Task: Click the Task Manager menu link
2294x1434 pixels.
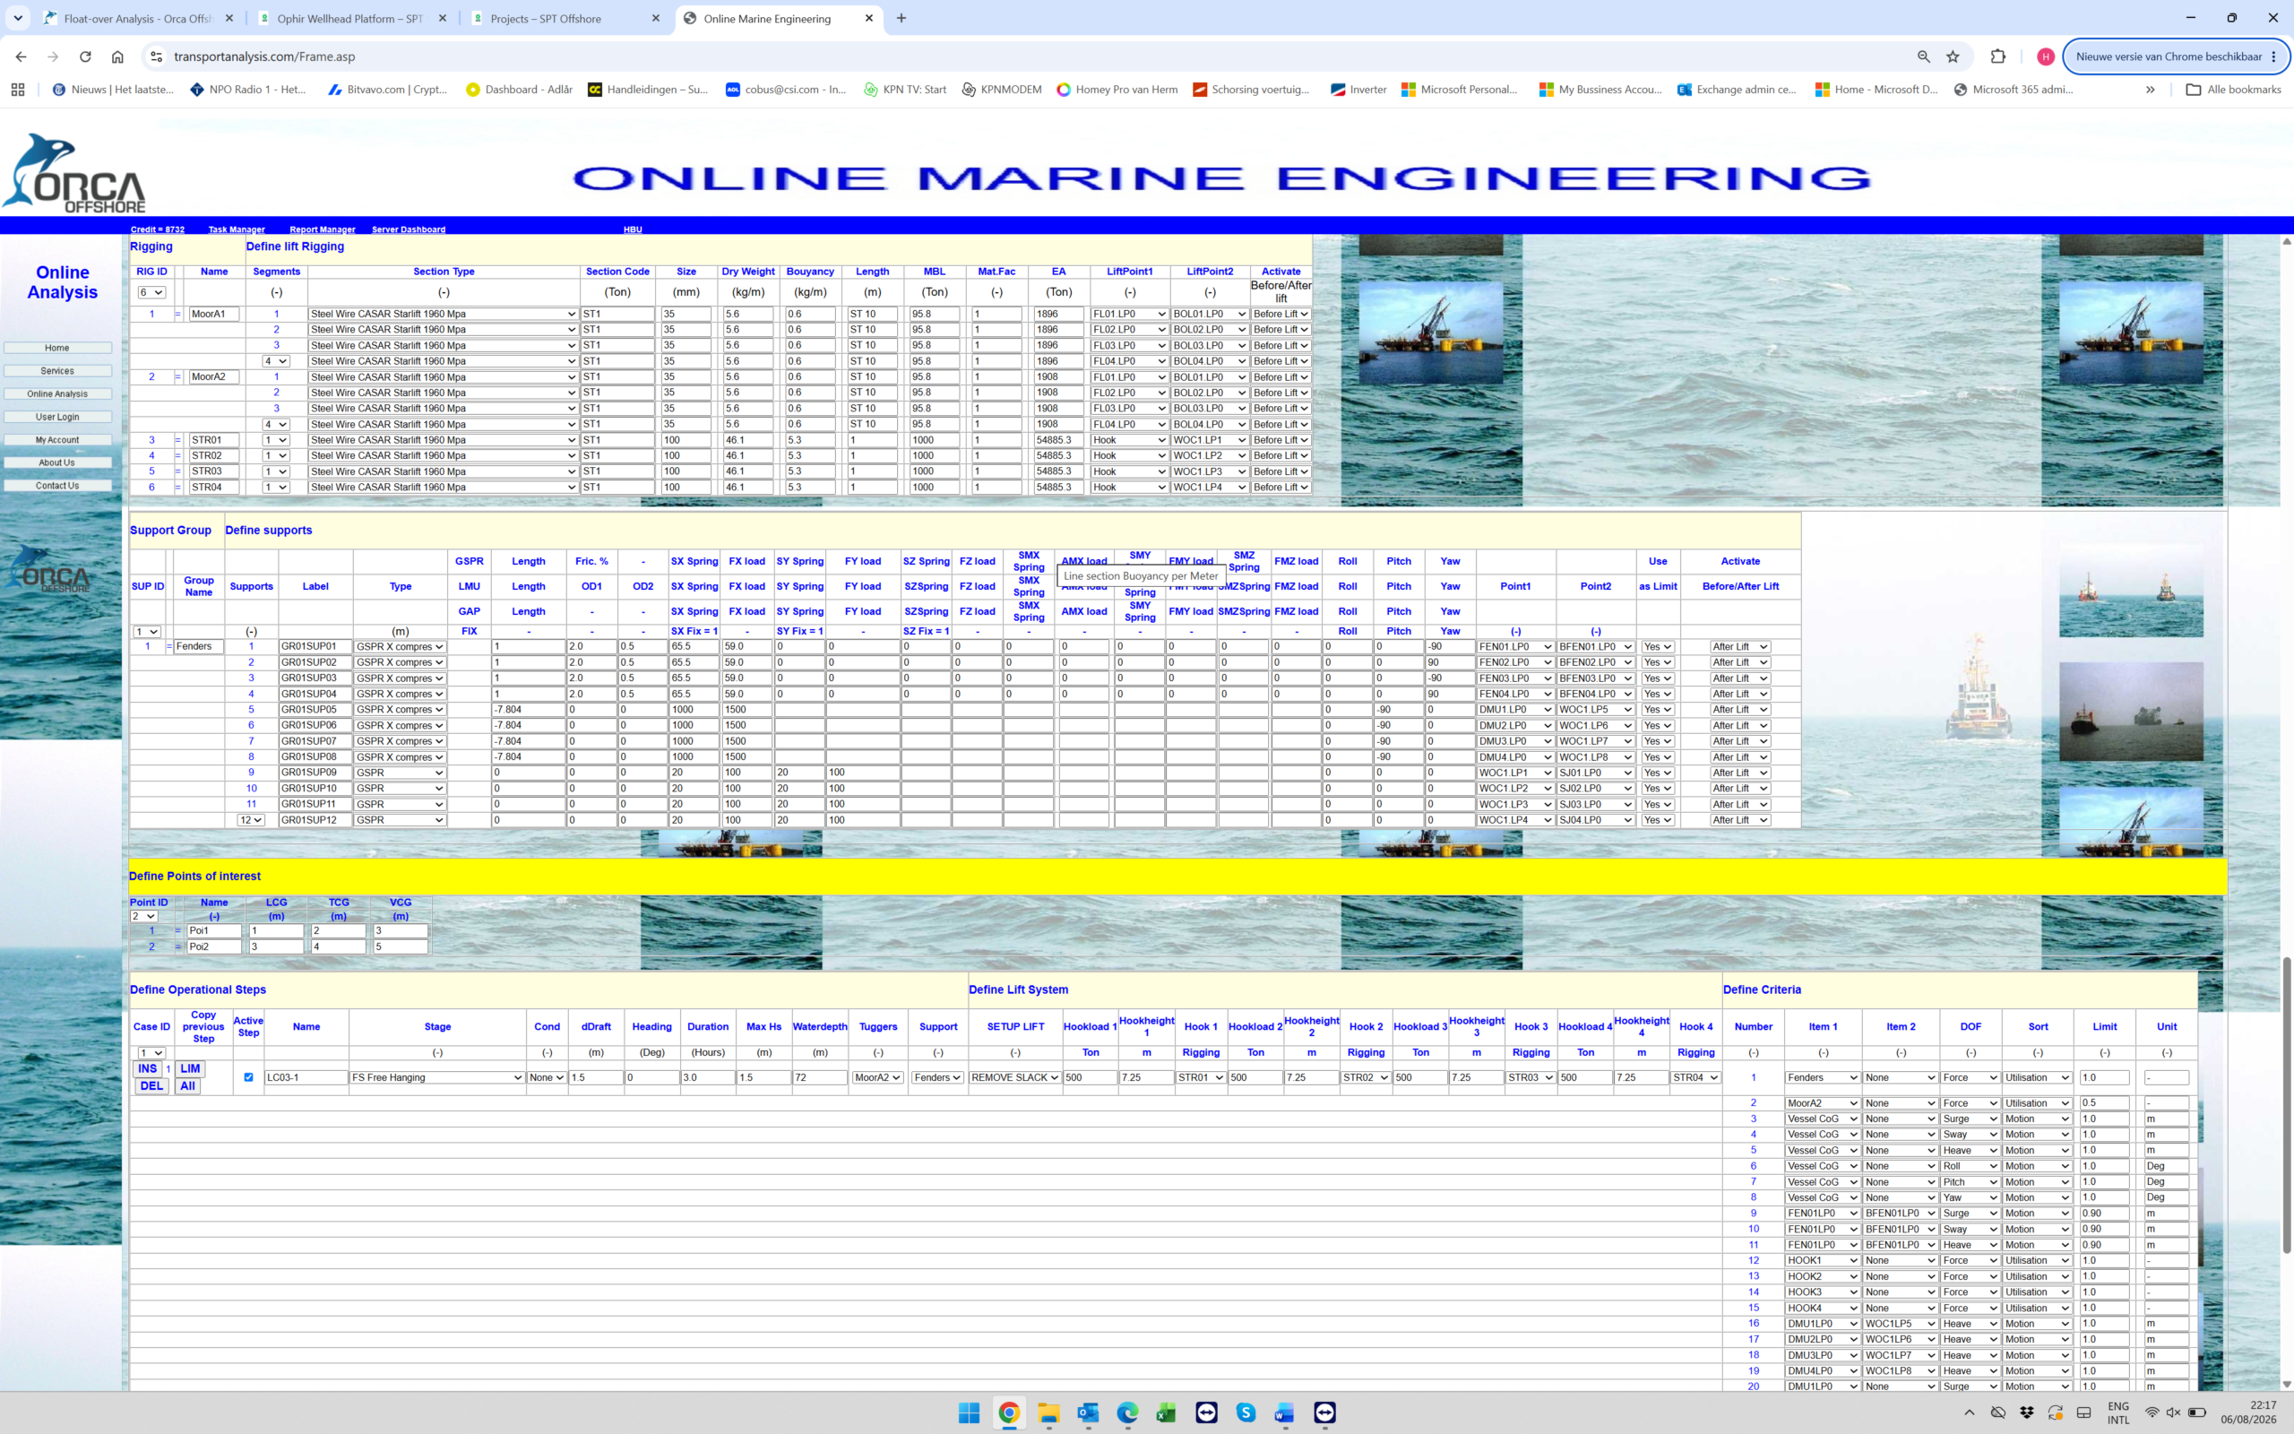Action: (236, 229)
